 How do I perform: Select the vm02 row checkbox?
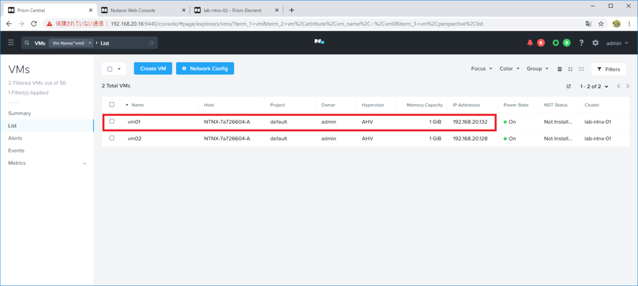(112, 138)
